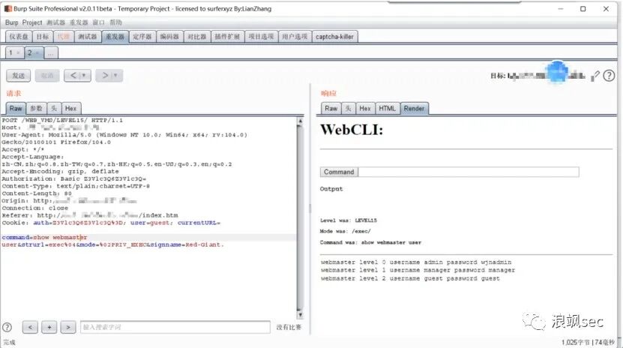Click the plus search options button
This screenshot has width=623, height=348.
pos(49,327)
